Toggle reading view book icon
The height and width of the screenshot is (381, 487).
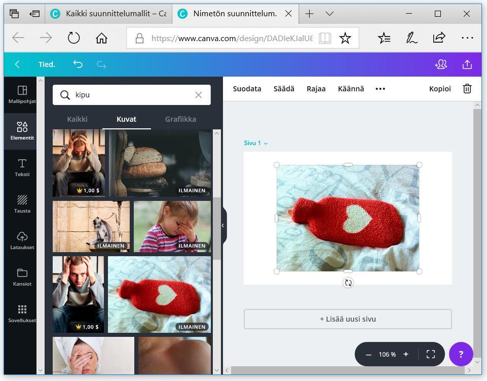(325, 38)
